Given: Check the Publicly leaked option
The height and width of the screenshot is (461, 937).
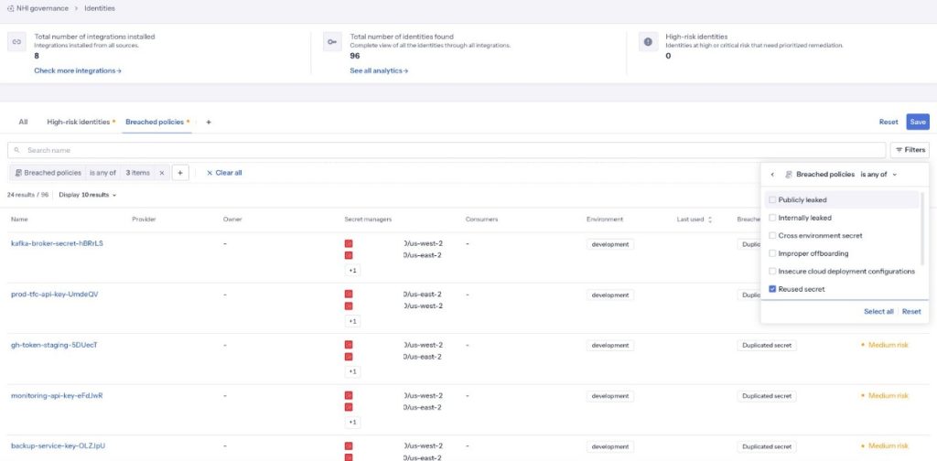Looking at the screenshot, I should [x=772, y=200].
